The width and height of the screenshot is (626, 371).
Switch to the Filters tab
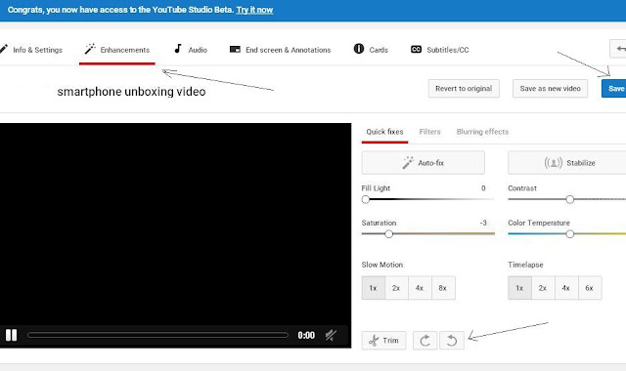[429, 132]
